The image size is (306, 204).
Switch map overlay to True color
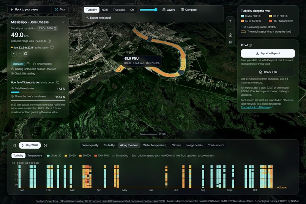tap(119, 10)
